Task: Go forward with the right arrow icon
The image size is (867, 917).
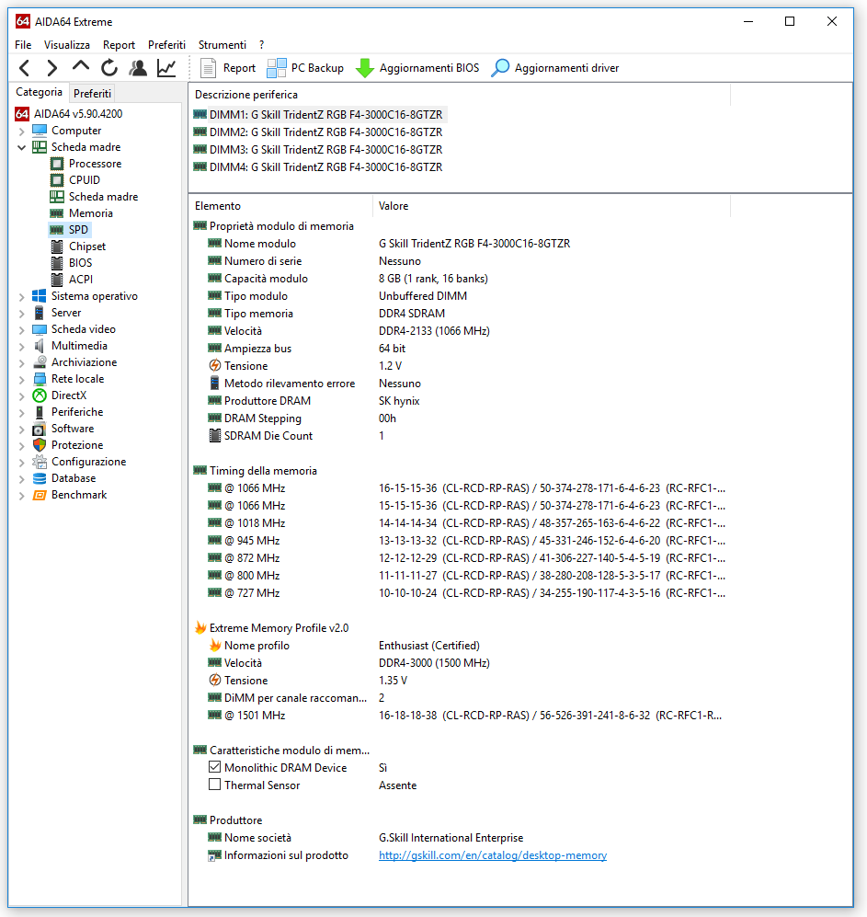Action: click(52, 68)
